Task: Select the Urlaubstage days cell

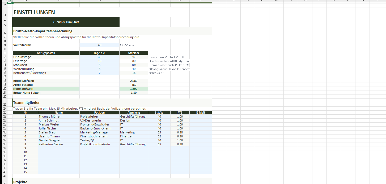Action: click(x=99, y=57)
